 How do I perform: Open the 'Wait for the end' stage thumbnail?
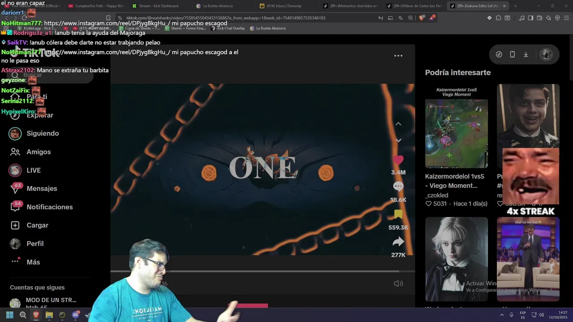click(x=528, y=259)
